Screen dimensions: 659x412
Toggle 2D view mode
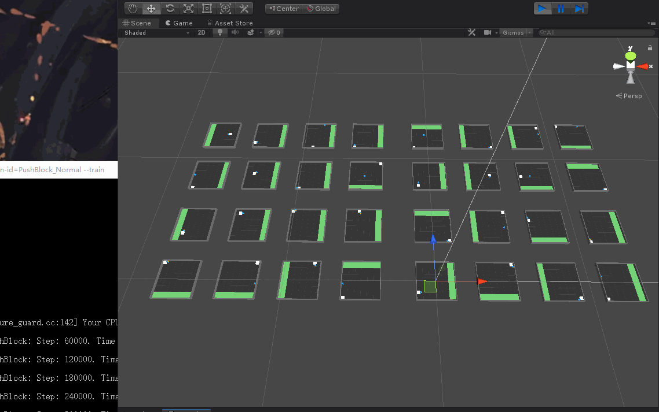[x=202, y=33]
